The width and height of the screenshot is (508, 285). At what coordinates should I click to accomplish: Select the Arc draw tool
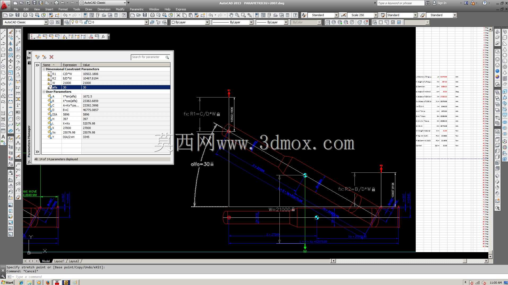(x=3, y=61)
